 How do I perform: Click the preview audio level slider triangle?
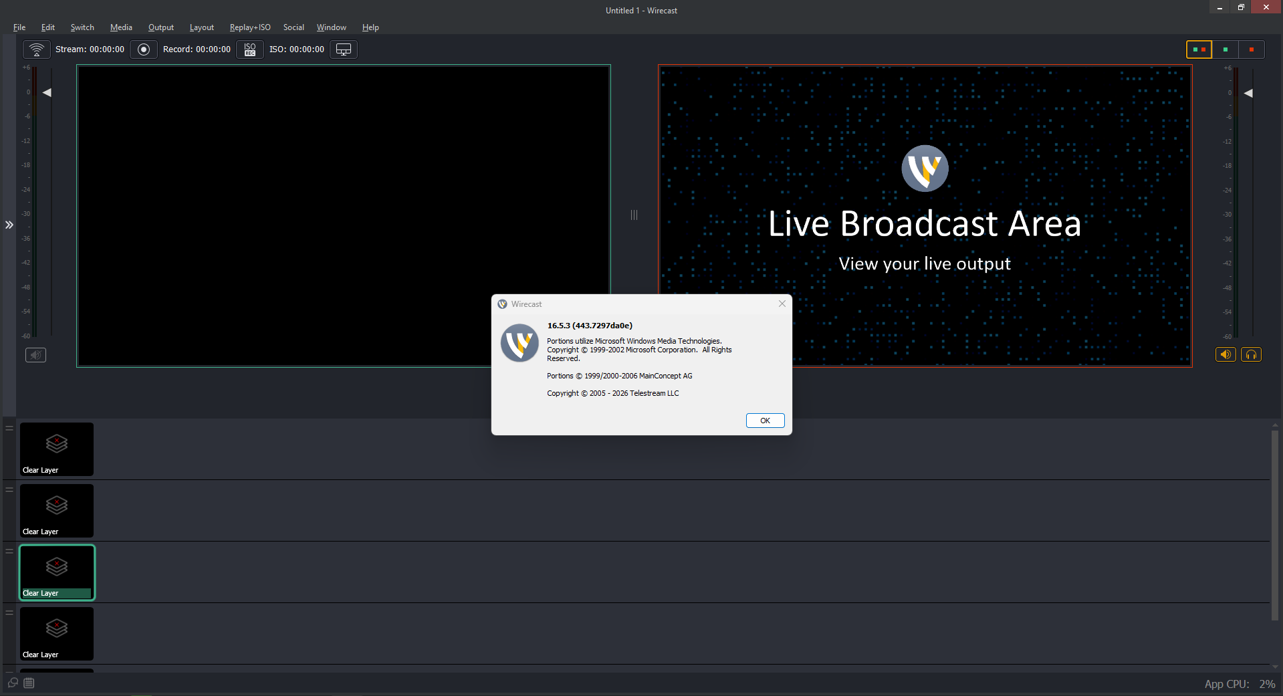47,92
